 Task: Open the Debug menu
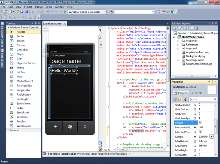coord(39,7)
